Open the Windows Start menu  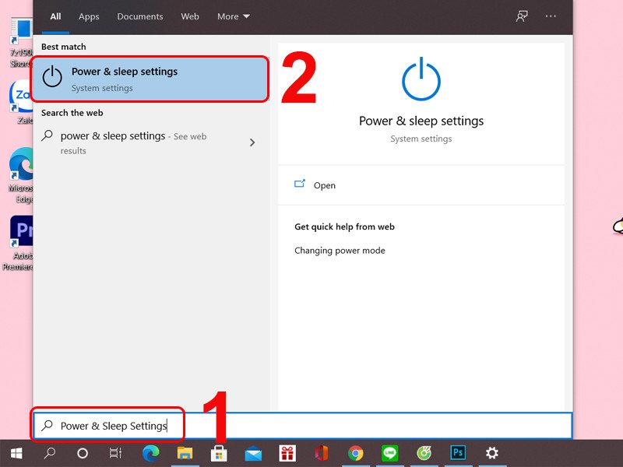click(16, 453)
